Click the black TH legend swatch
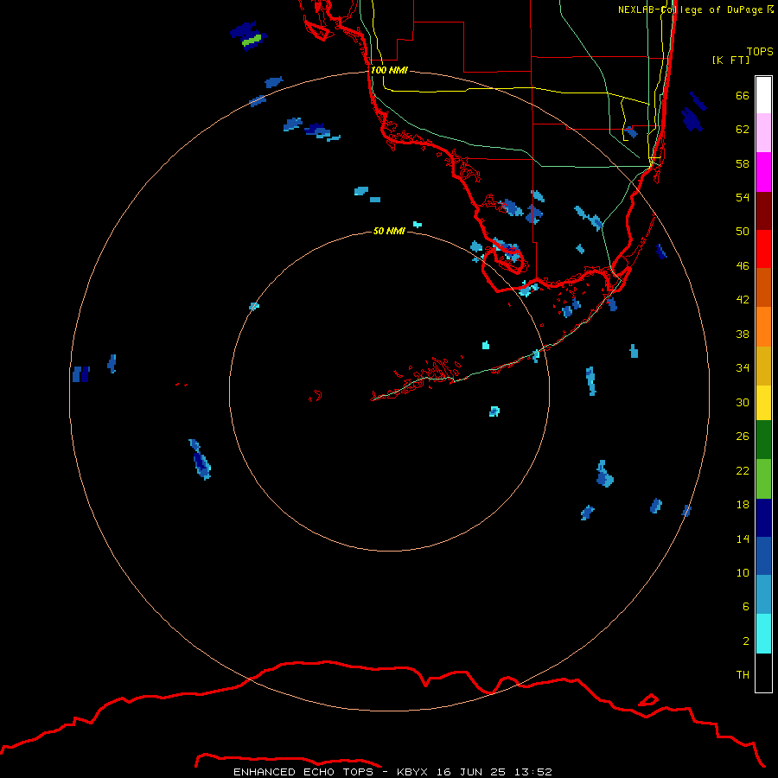 [763, 673]
